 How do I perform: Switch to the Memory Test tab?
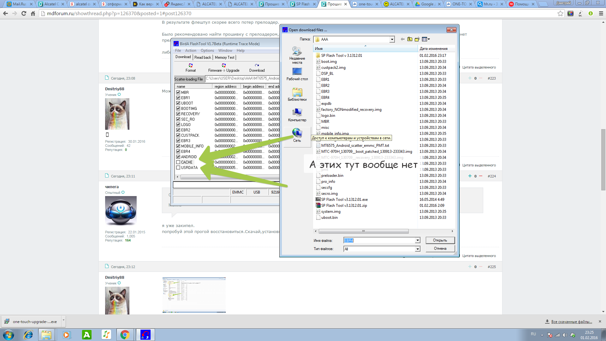(x=224, y=57)
